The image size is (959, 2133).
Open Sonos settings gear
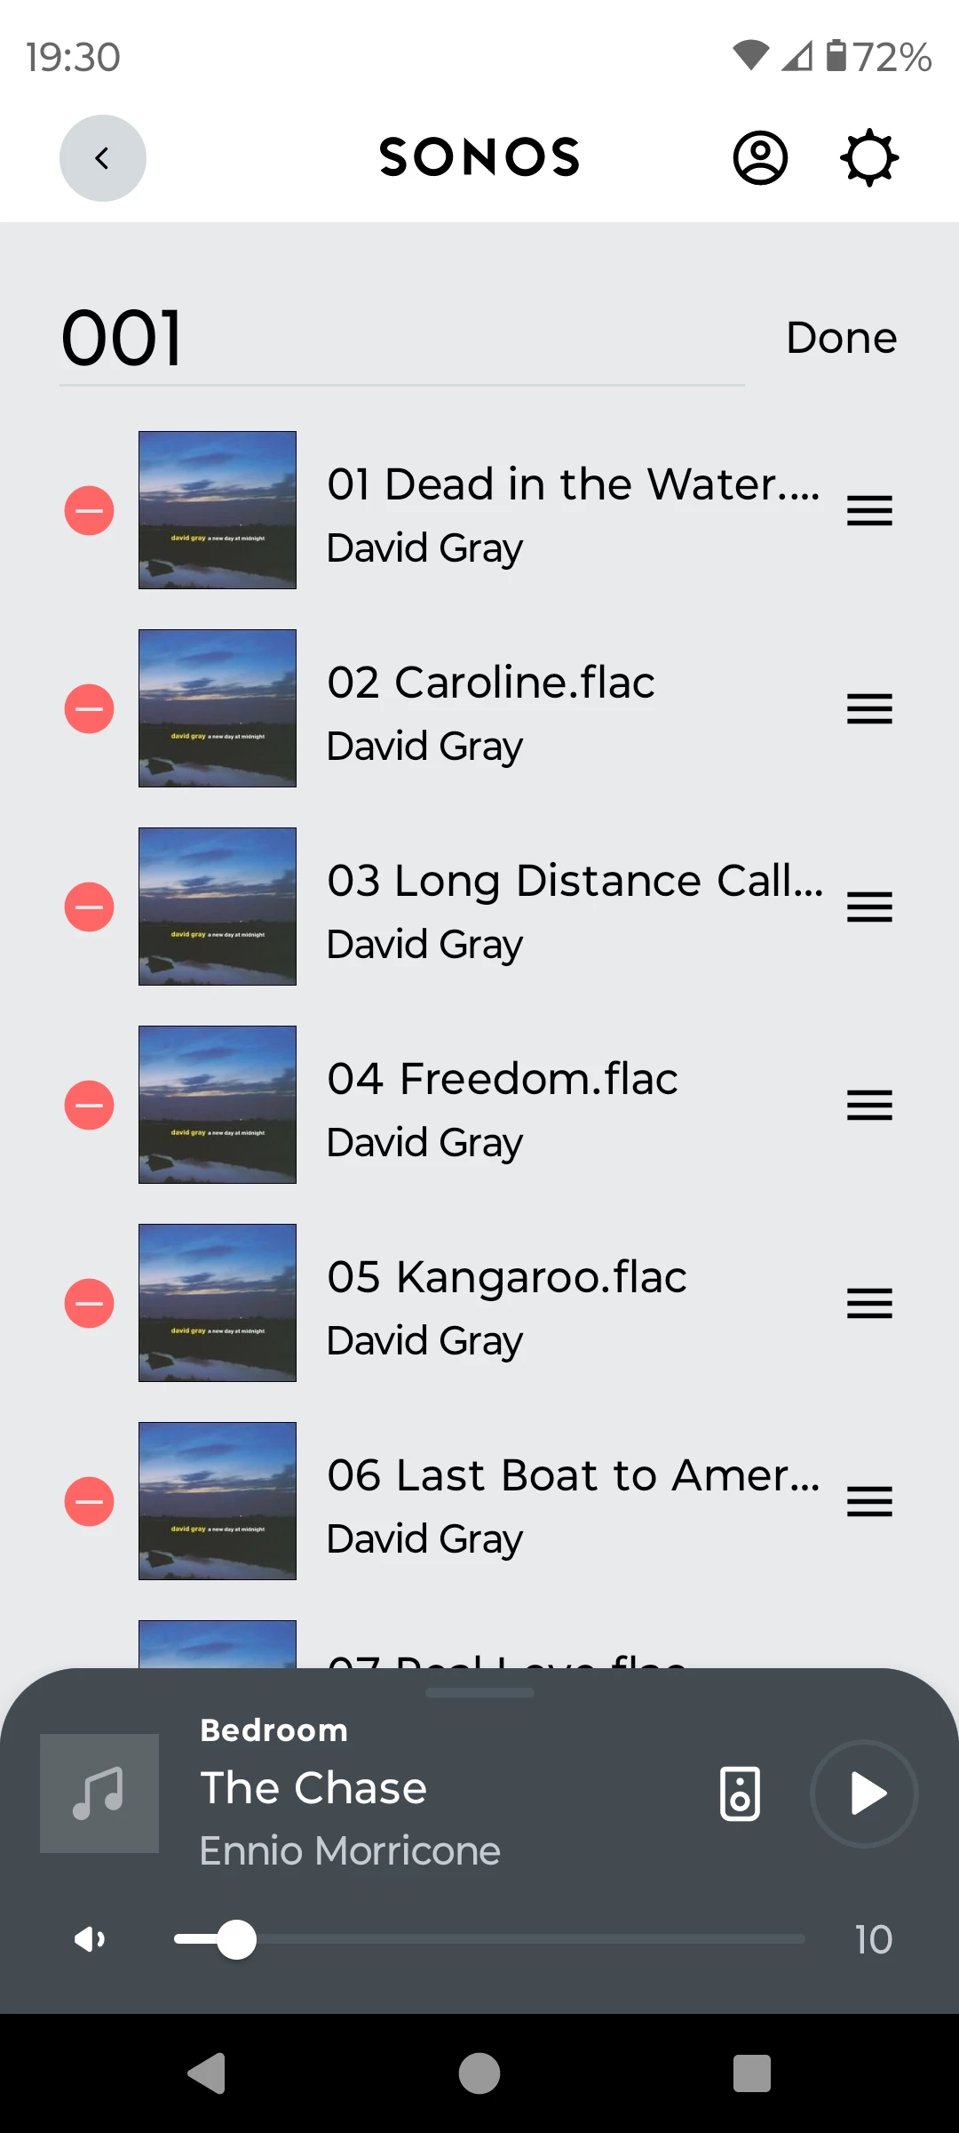tap(869, 158)
